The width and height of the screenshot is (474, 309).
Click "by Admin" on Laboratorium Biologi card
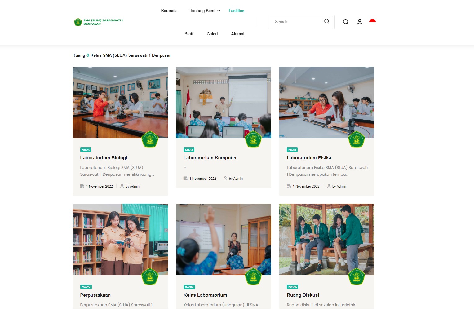[132, 186]
